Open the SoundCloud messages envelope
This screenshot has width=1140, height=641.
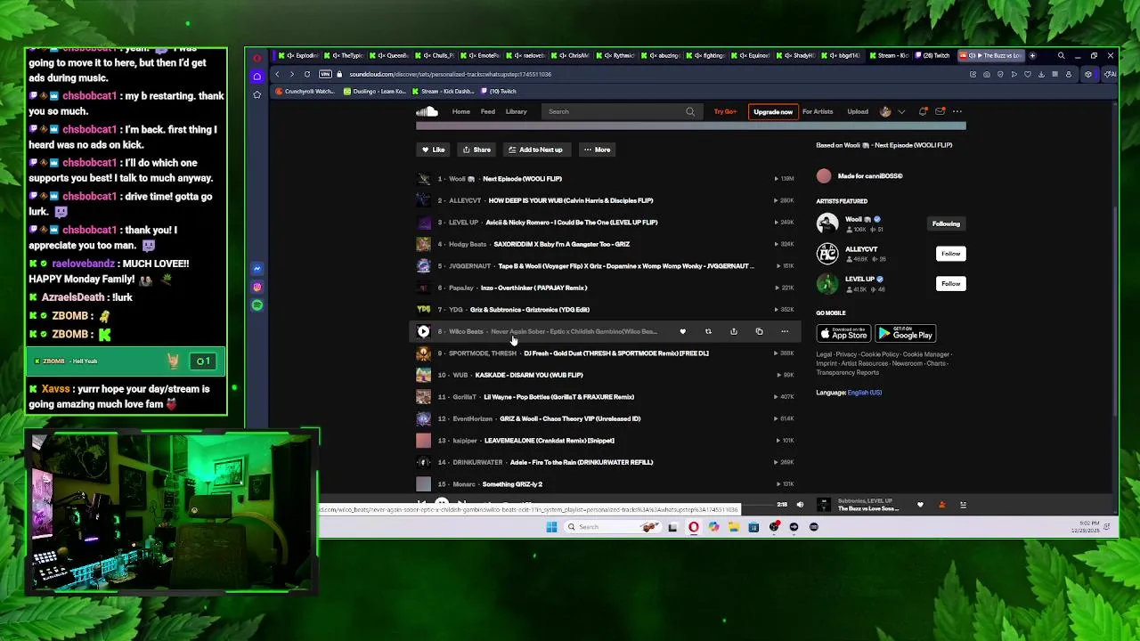coord(940,111)
